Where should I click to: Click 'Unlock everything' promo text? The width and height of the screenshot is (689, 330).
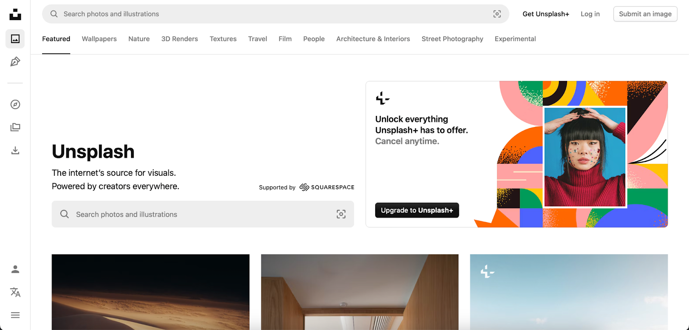point(411,119)
